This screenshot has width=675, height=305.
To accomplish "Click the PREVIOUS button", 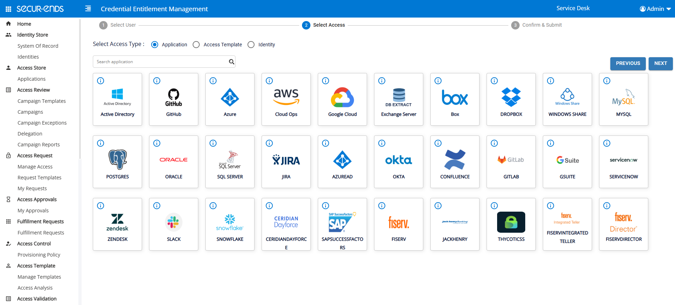I will [x=628, y=64].
